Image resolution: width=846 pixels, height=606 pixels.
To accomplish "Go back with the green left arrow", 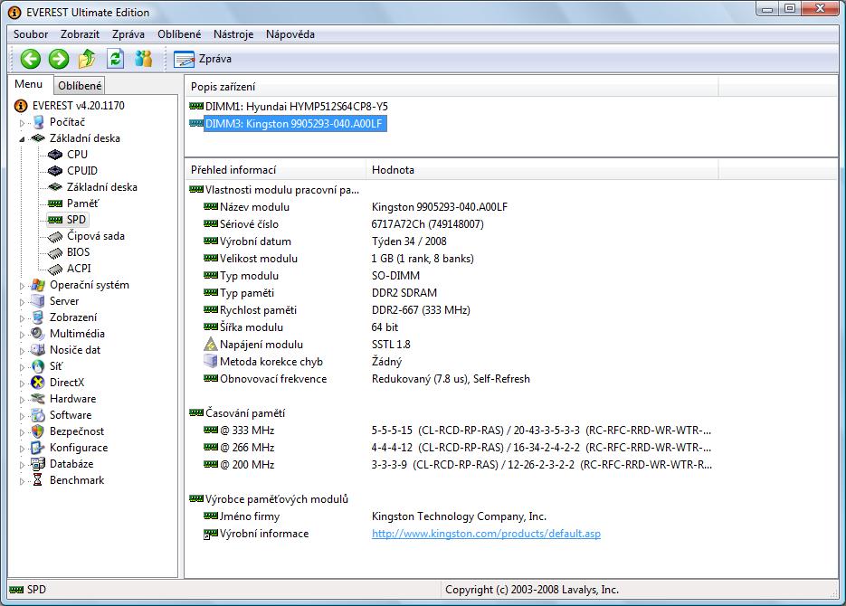I will pos(30,59).
